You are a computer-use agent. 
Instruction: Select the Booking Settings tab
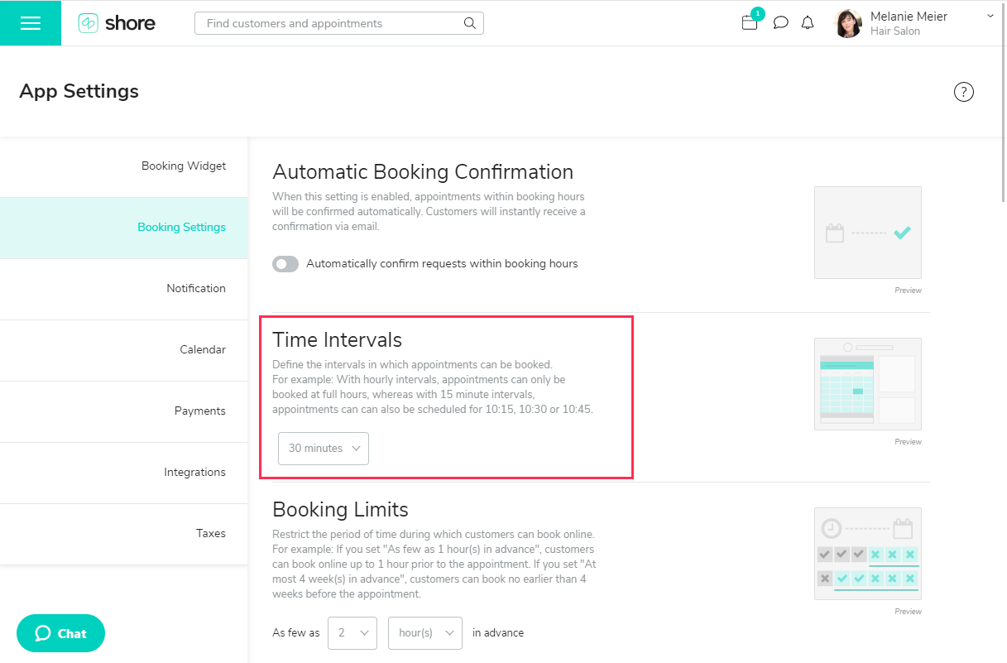coord(124,228)
